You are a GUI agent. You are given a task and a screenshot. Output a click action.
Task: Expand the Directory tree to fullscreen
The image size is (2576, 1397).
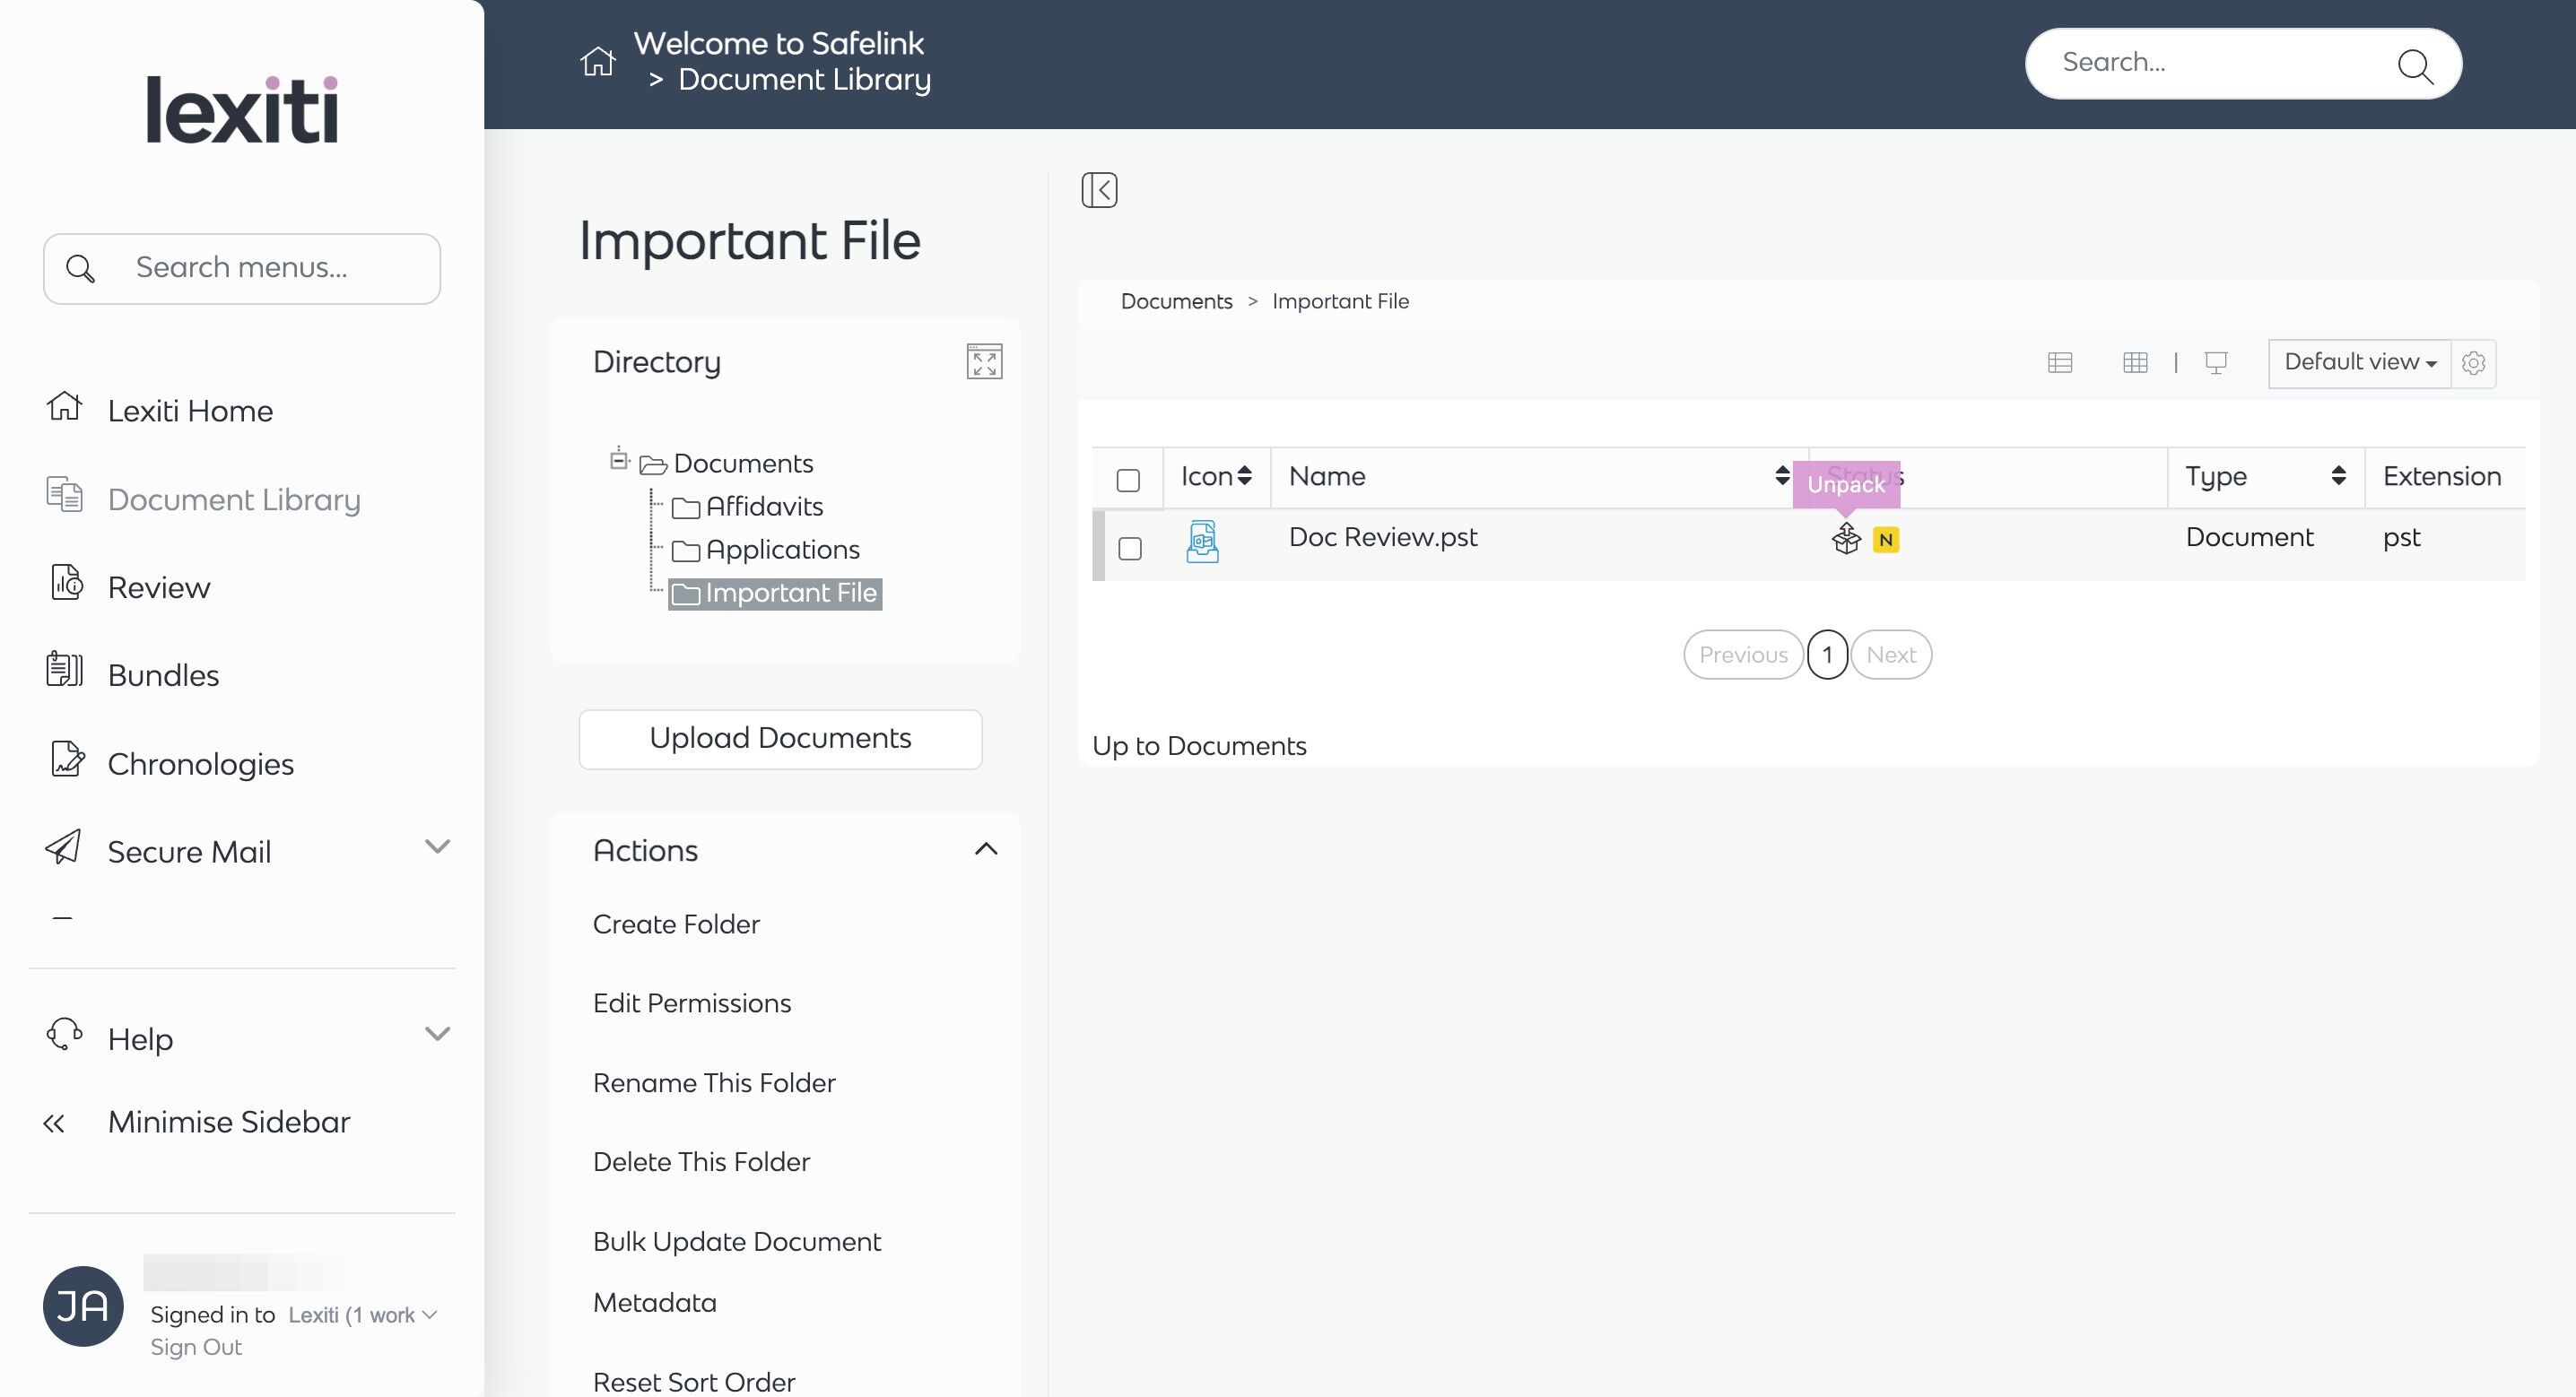coord(984,362)
